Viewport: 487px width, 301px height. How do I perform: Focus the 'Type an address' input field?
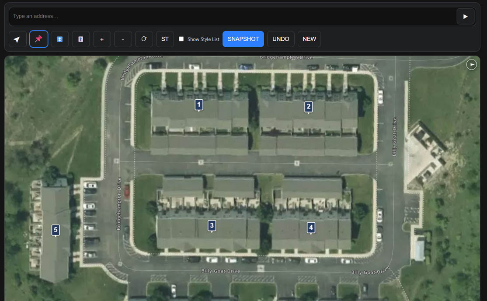233,16
